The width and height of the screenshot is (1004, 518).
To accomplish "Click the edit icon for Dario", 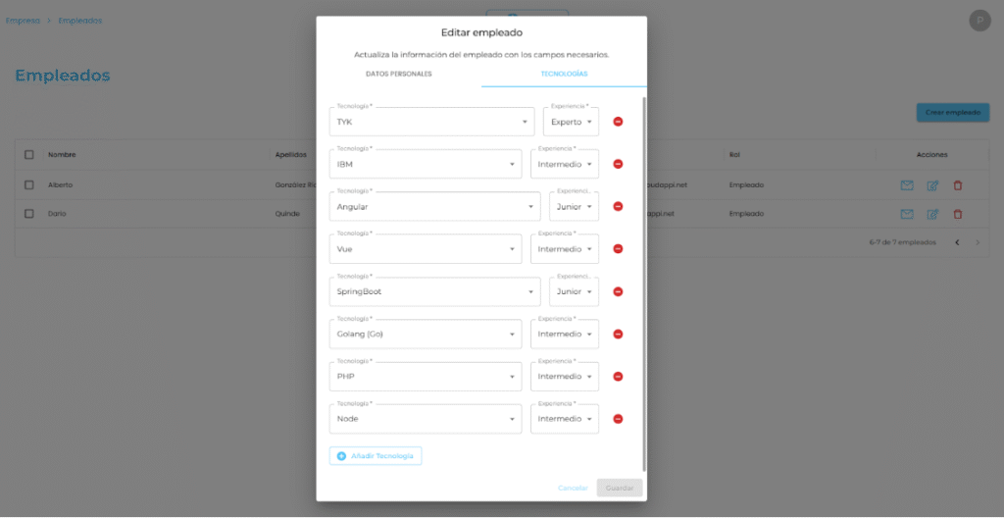I will coord(932,214).
